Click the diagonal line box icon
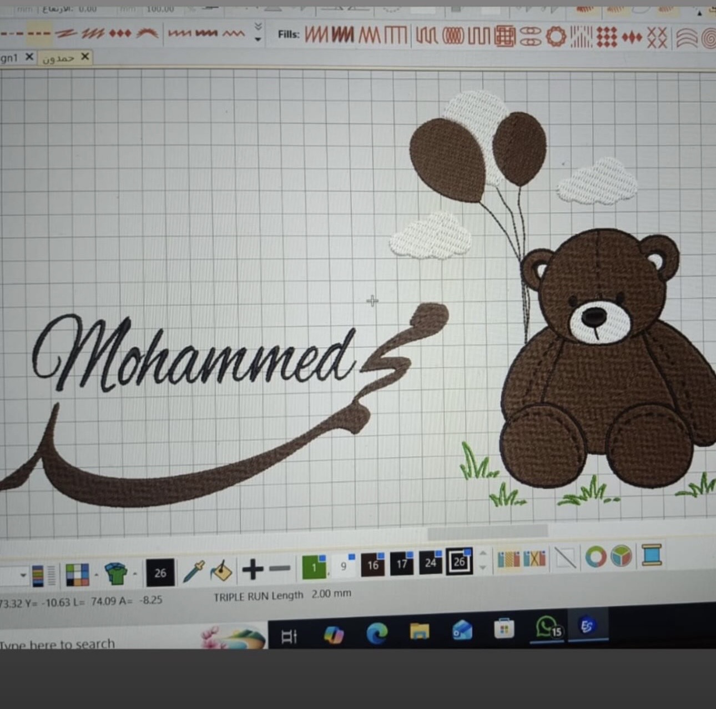The image size is (716, 709). pos(566,557)
